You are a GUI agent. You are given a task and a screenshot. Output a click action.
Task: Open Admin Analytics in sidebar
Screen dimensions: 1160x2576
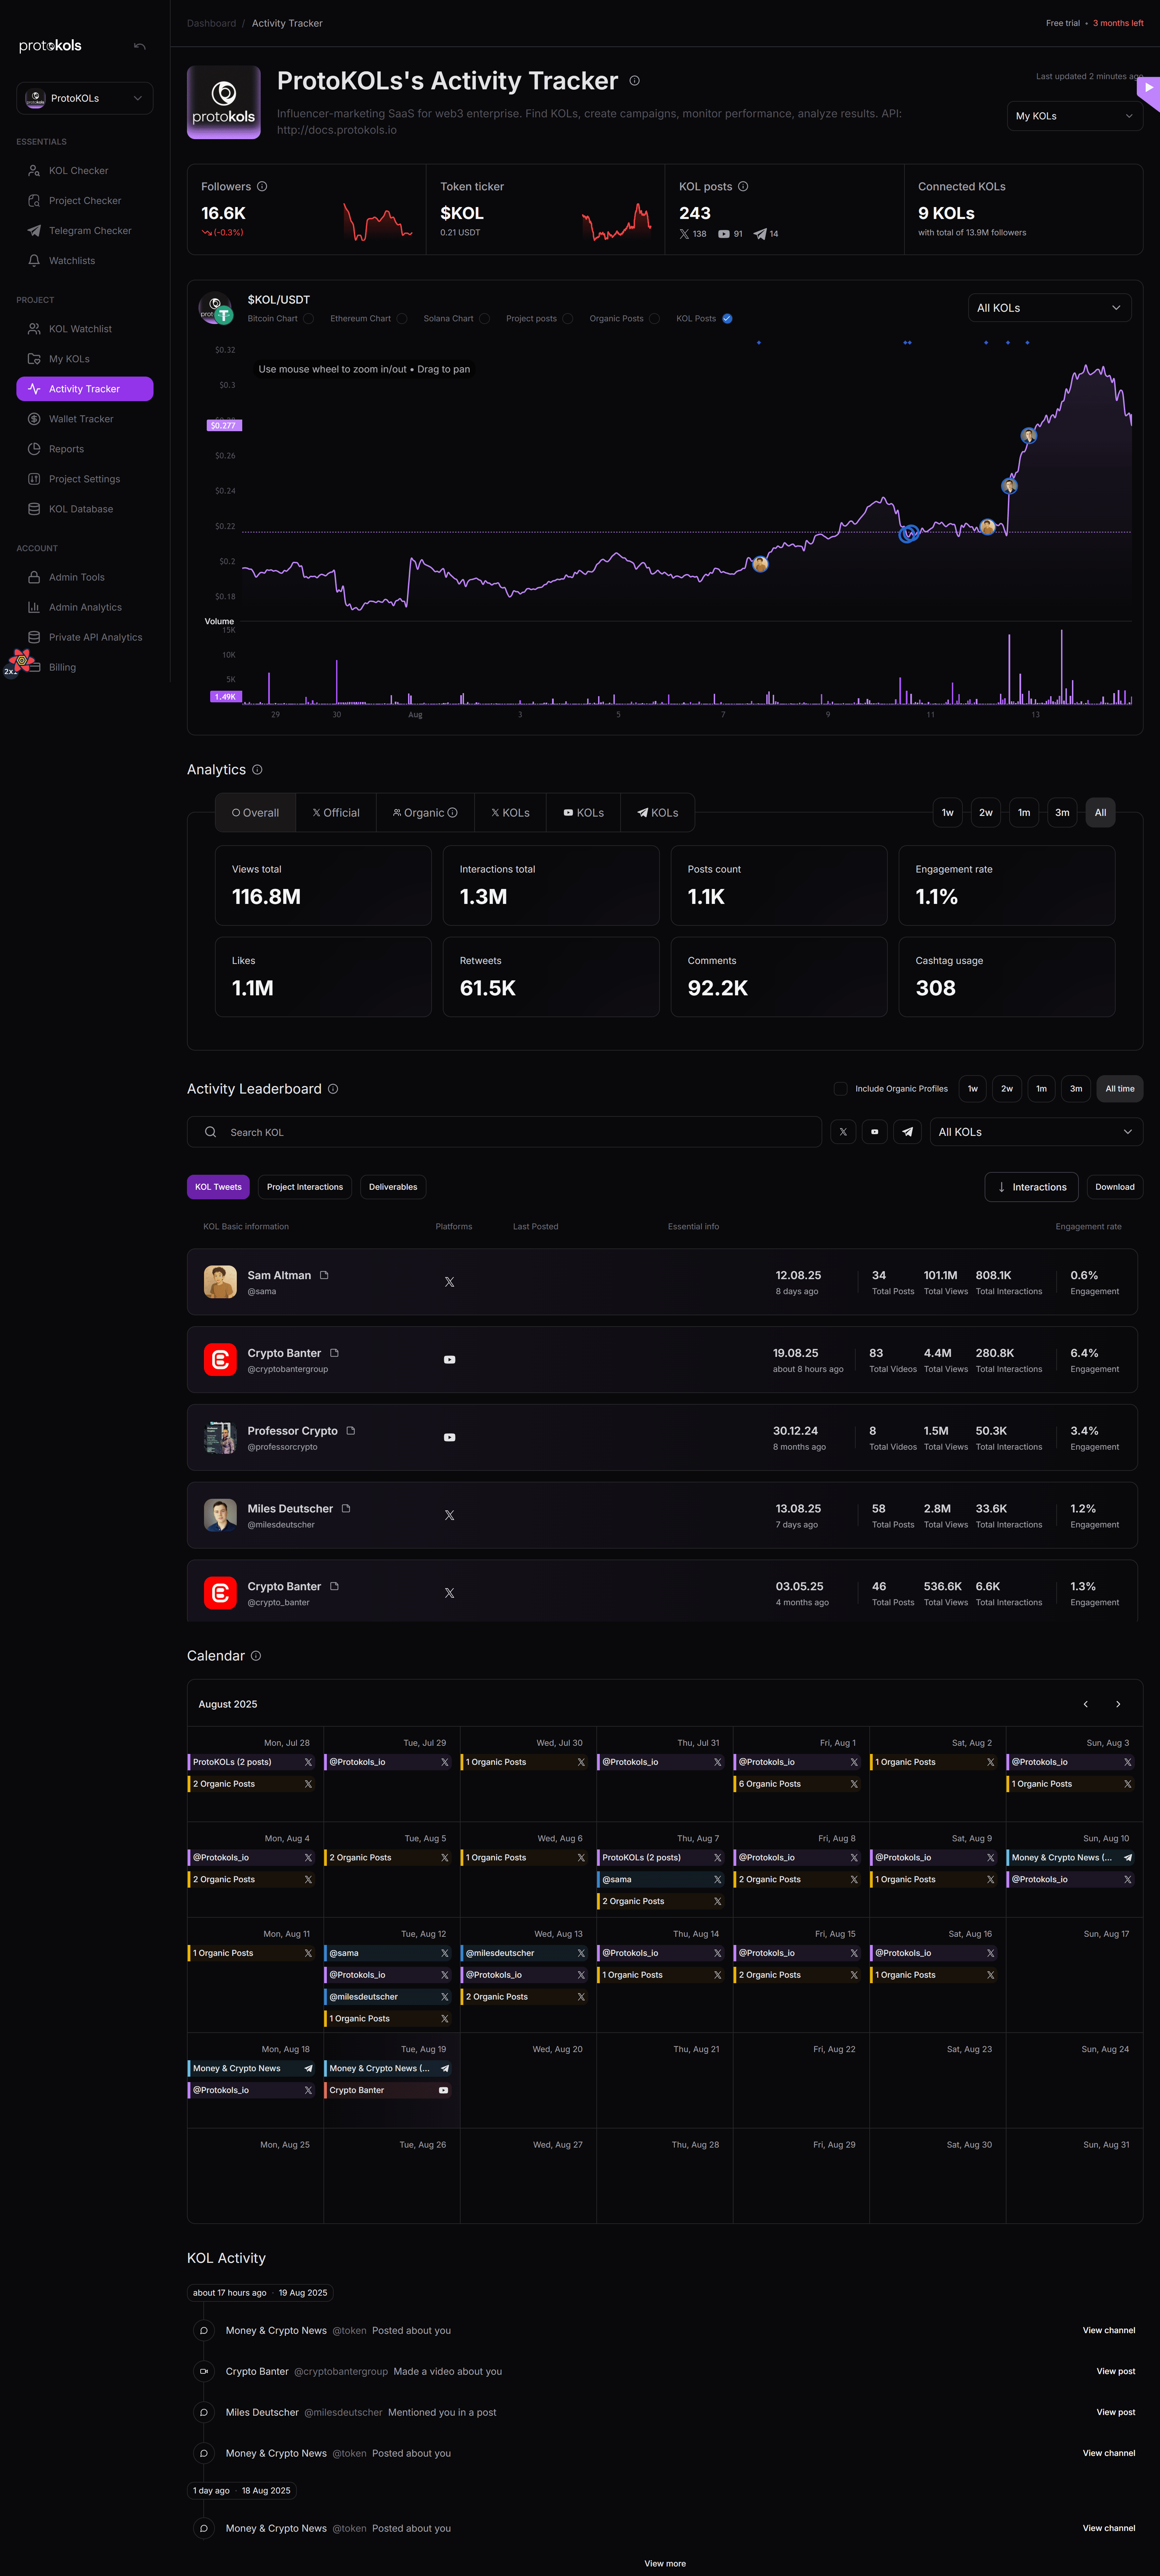point(85,607)
